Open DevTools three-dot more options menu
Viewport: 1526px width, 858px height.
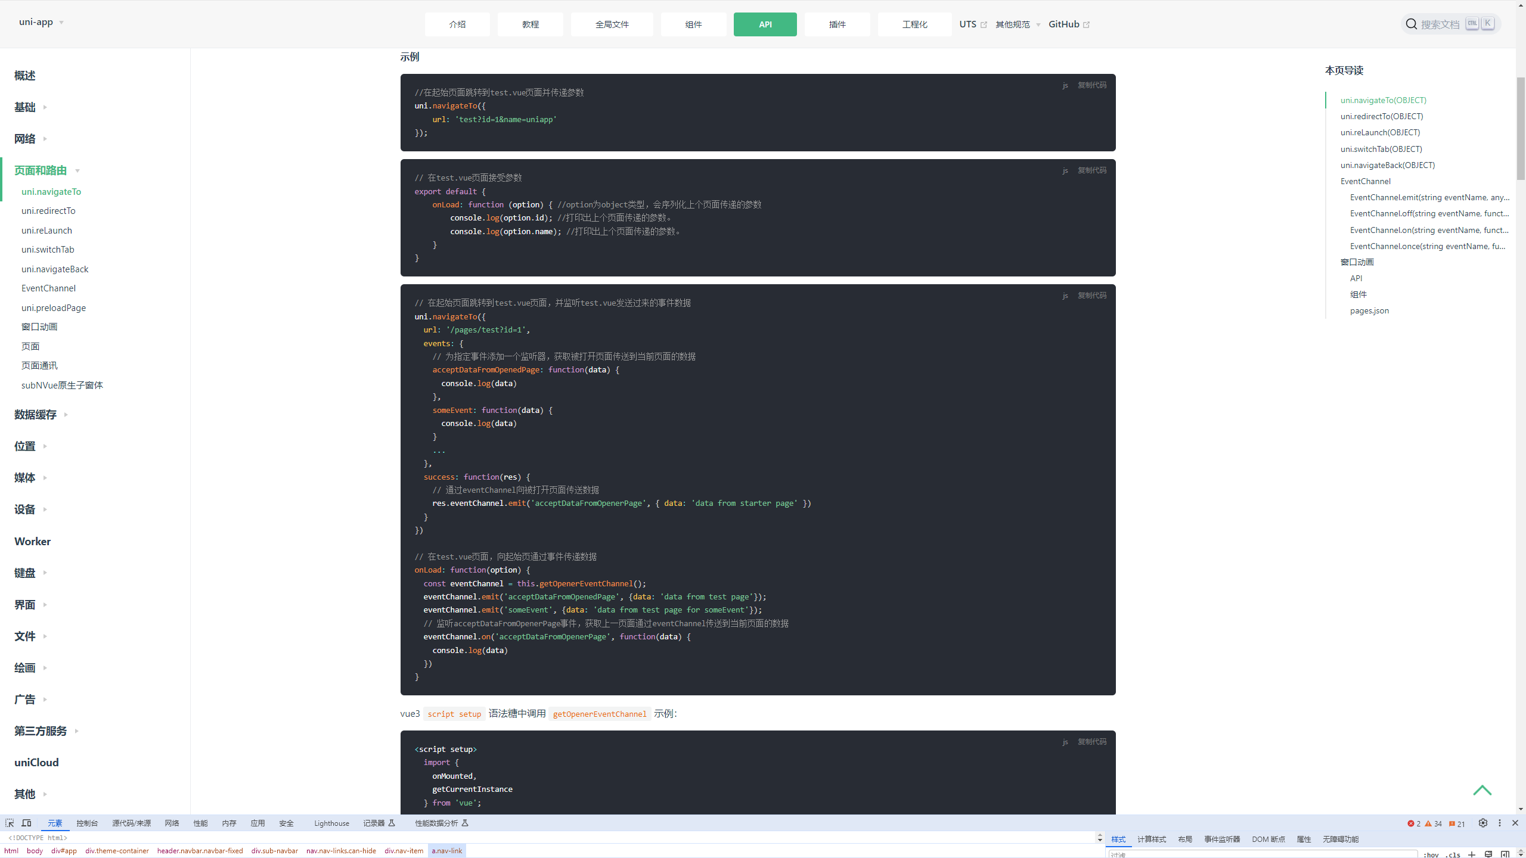(1500, 823)
